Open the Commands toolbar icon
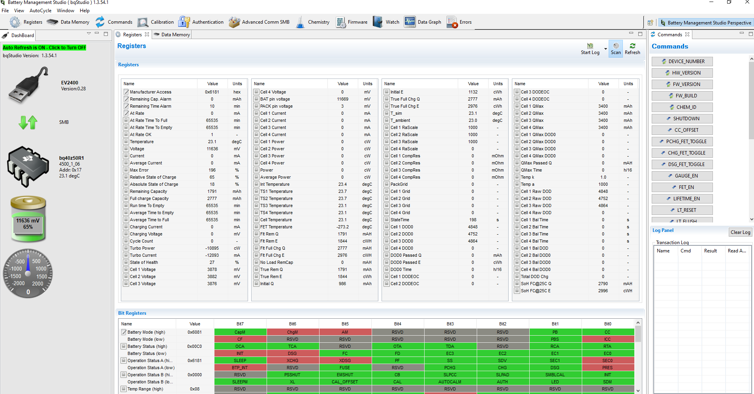The image size is (754, 394). pyautogui.click(x=100, y=22)
